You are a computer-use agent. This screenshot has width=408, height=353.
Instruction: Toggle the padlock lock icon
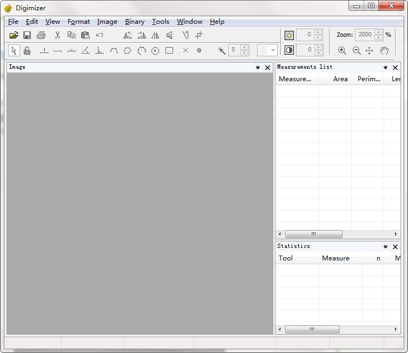coord(27,50)
